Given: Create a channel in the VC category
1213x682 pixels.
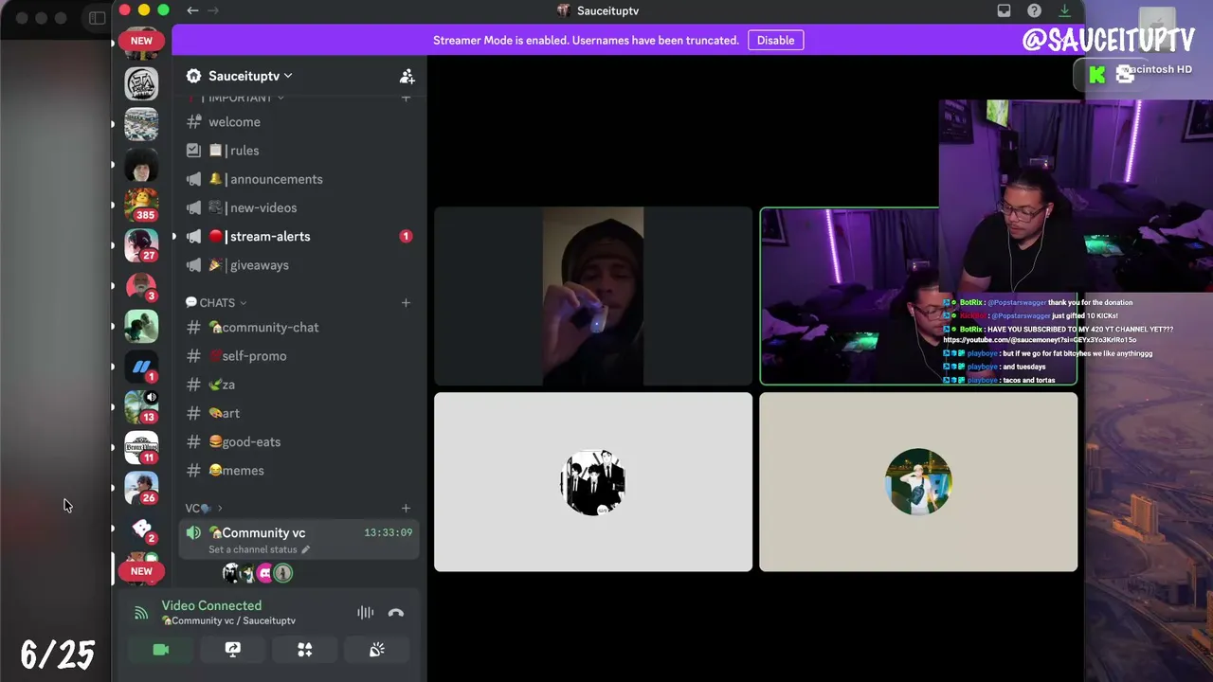Looking at the screenshot, I should 406,509.
